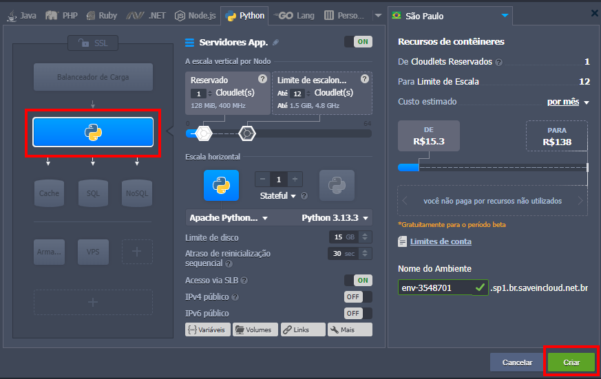Select the GO Lang tab
Image resolution: width=601 pixels, height=379 pixels.
pos(293,16)
